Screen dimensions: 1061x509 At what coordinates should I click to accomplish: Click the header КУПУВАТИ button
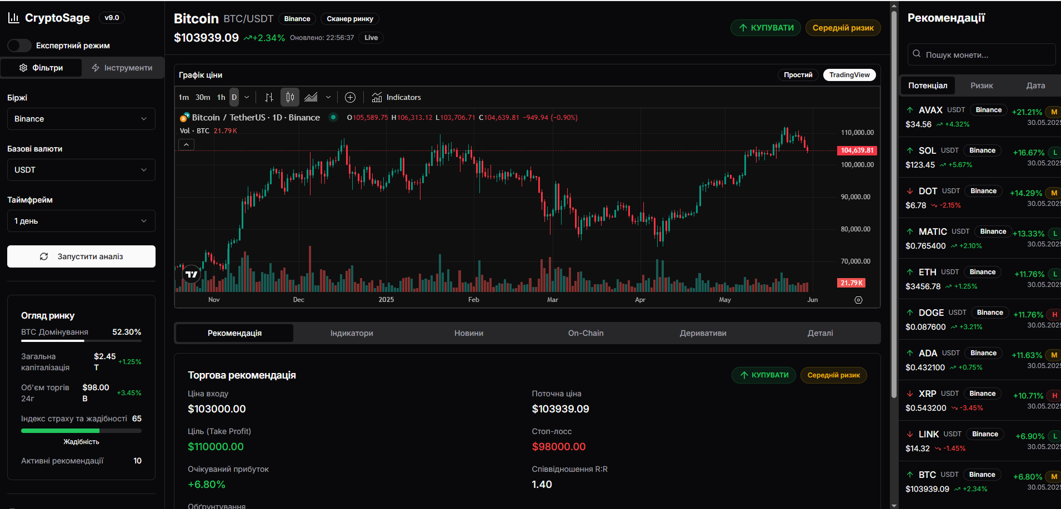pos(766,28)
